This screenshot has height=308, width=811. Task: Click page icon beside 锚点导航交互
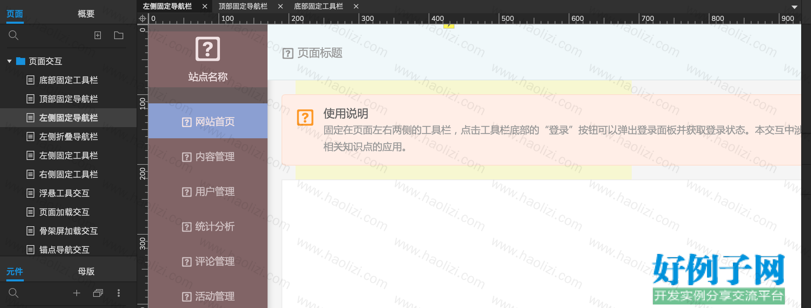point(30,250)
